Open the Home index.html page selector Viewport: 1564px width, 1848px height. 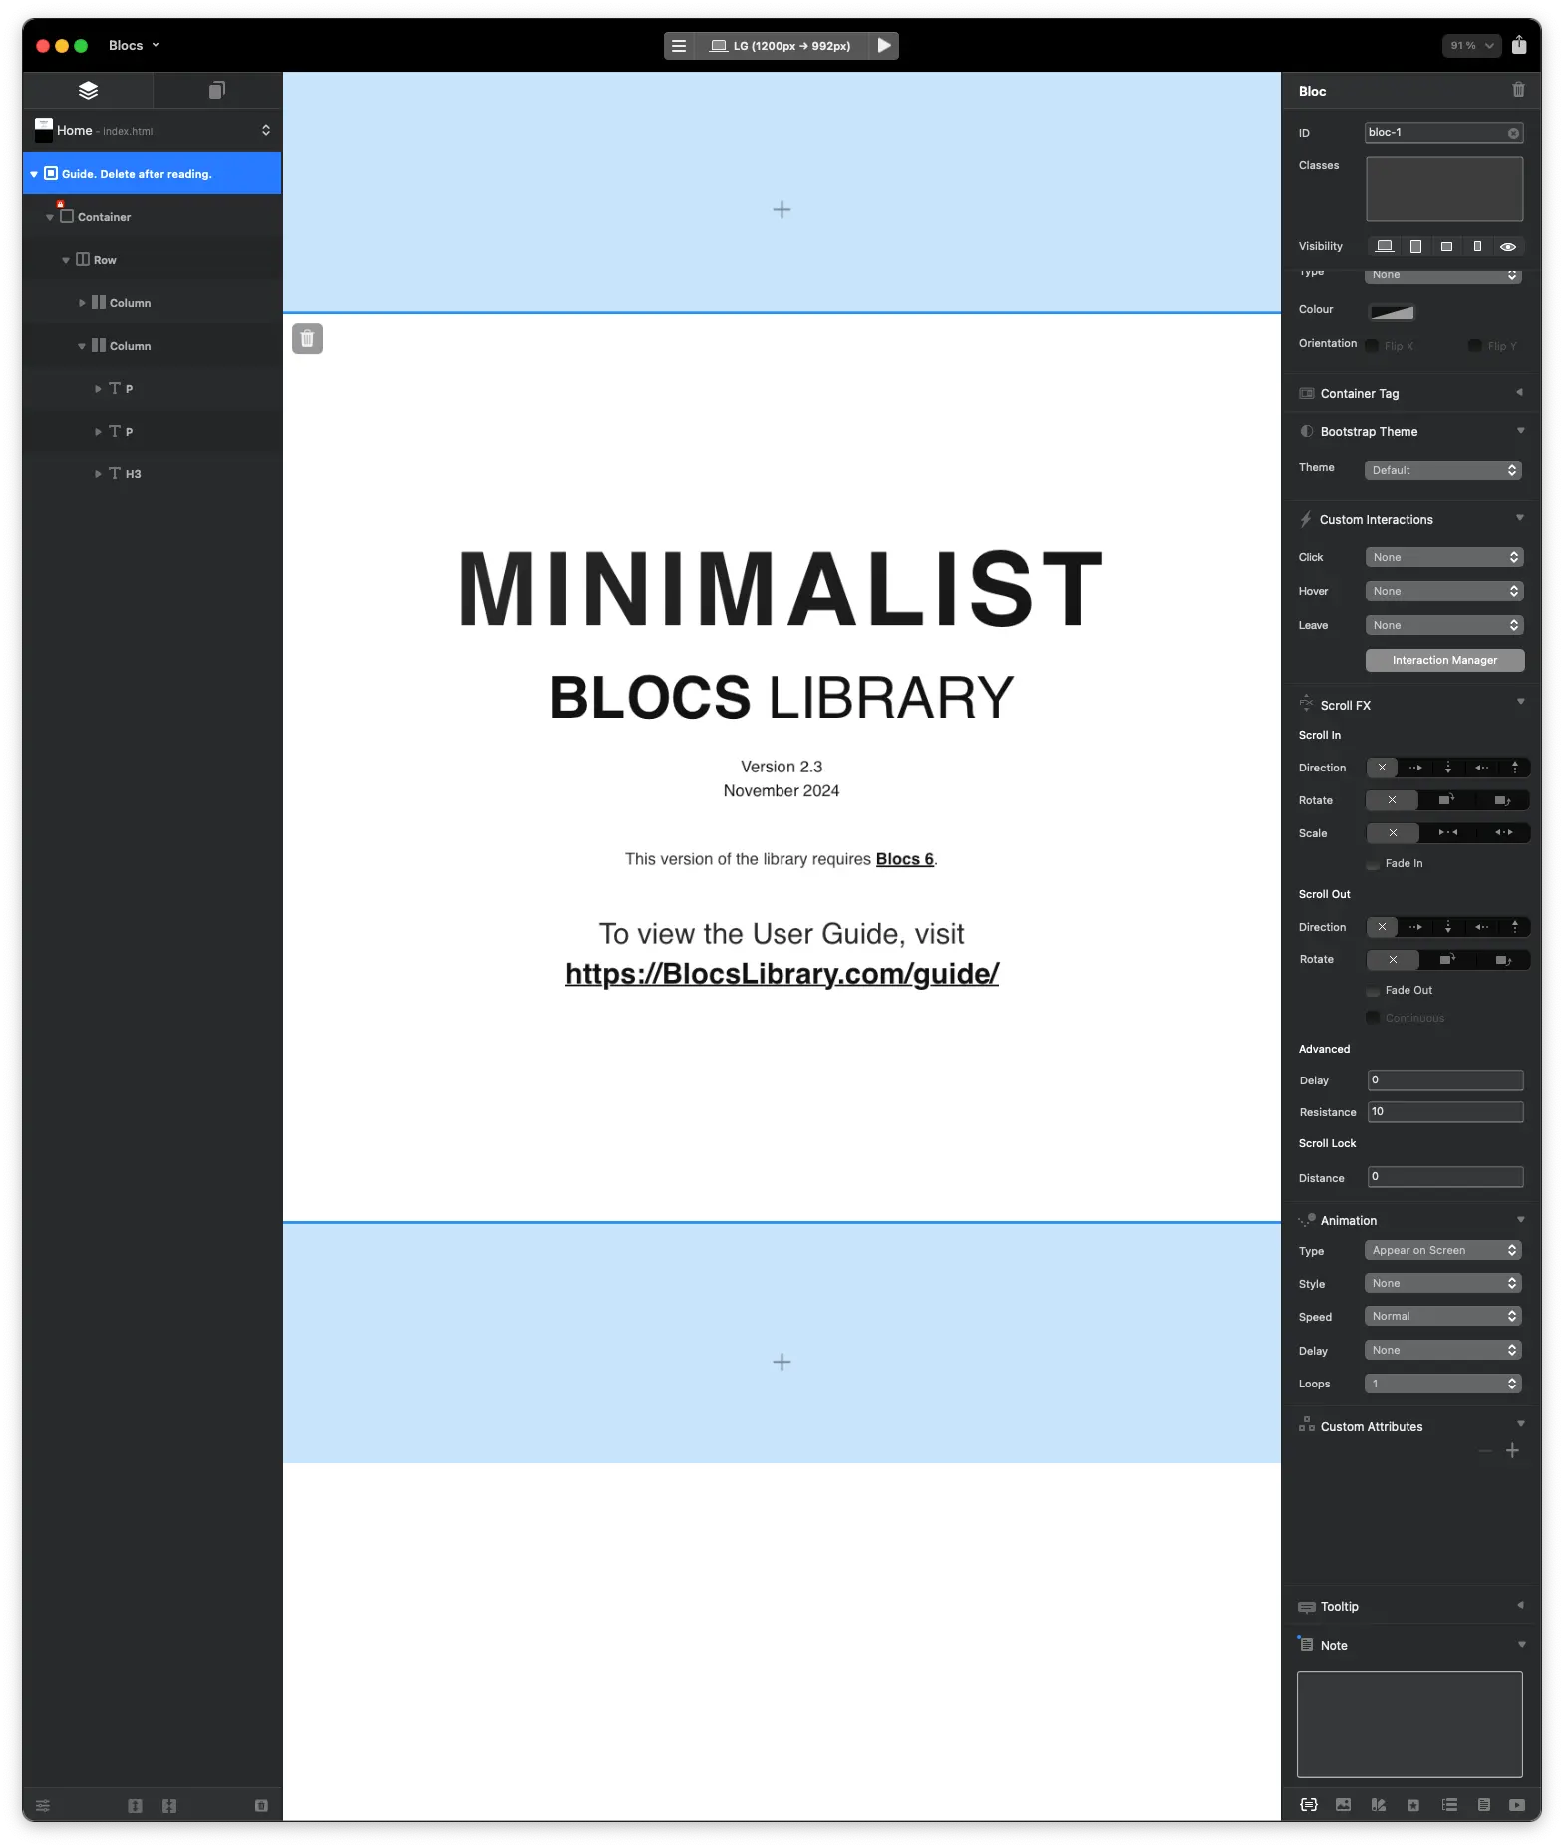click(x=152, y=131)
